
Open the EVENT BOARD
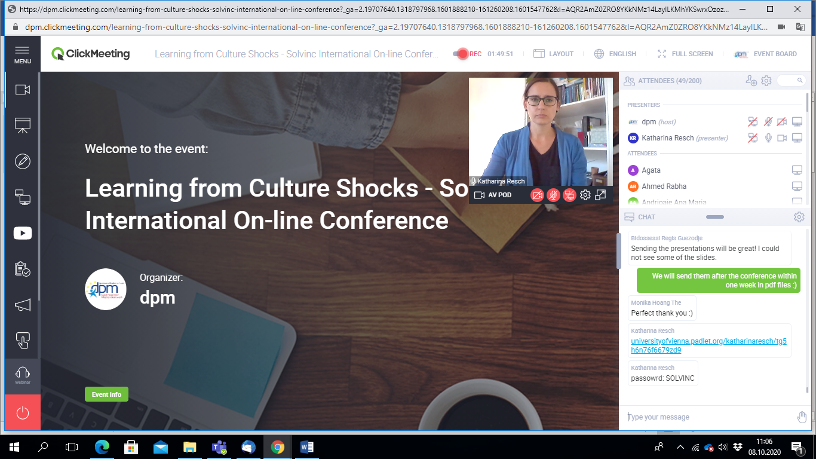click(x=766, y=54)
